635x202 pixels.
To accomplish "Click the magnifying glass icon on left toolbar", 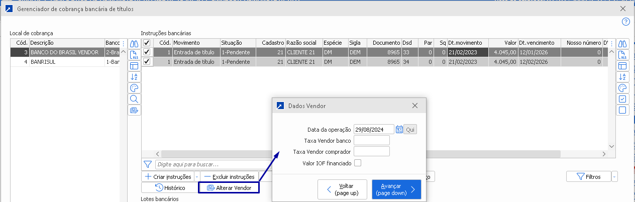I will tap(134, 99).
